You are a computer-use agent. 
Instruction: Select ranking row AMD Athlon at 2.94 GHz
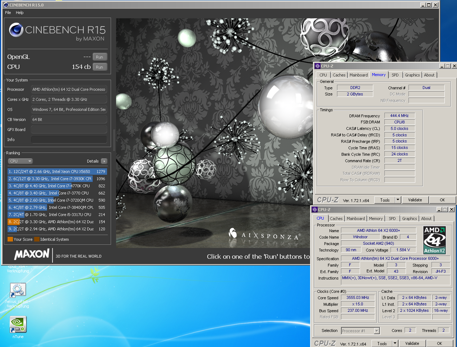pos(57,229)
